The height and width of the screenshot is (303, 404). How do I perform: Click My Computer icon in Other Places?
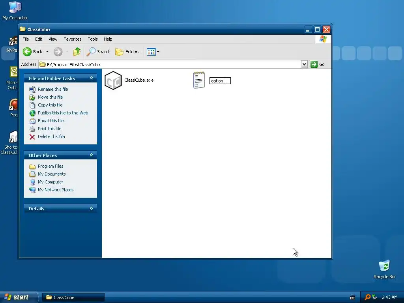tap(32, 182)
